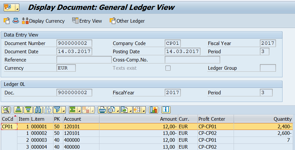Show document header via hat icon
The image size is (295, 150).
click(x=16, y=21)
